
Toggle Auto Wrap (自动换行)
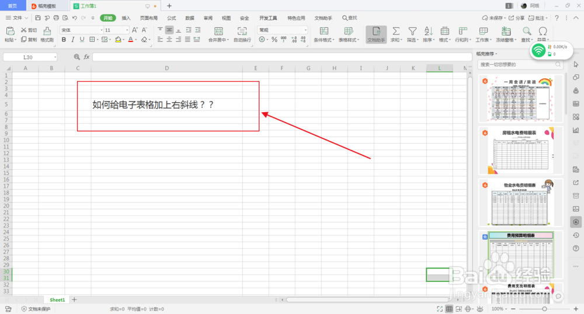[x=242, y=34]
